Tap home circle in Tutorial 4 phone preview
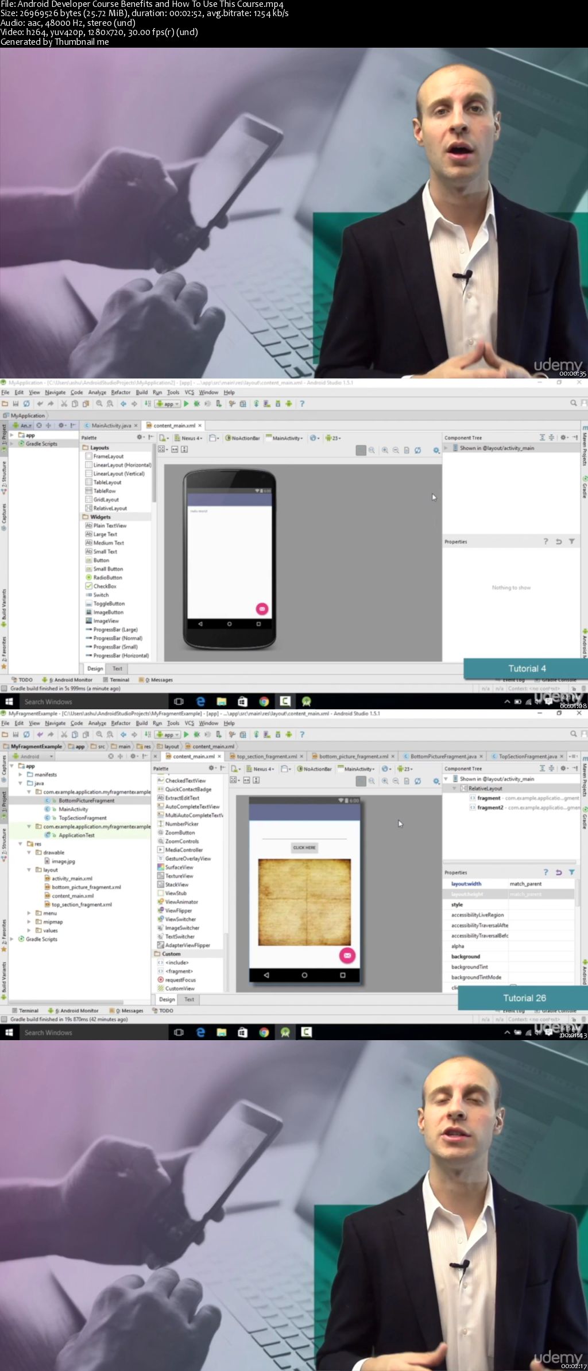The width and height of the screenshot is (588, 1371). (x=229, y=624)
